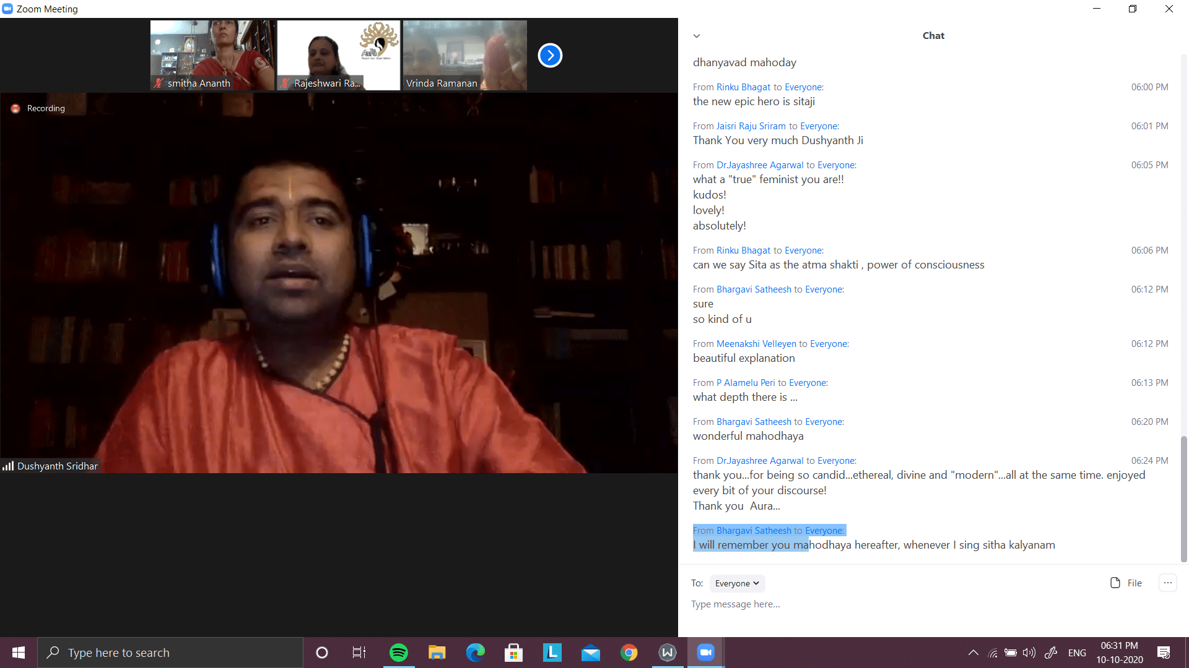Show next participants with blue arrow button
1189x668 pixels.
pos(550,56)
